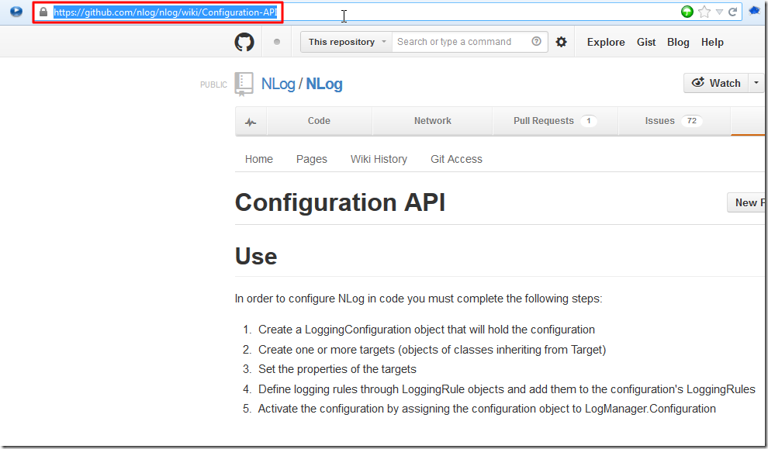Click the notifications dot indicator
This screenshot has height=449, width=768.
(277, 42)
